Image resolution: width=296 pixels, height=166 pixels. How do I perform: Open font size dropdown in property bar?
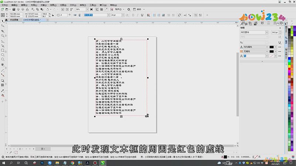(x=123, y=15)
